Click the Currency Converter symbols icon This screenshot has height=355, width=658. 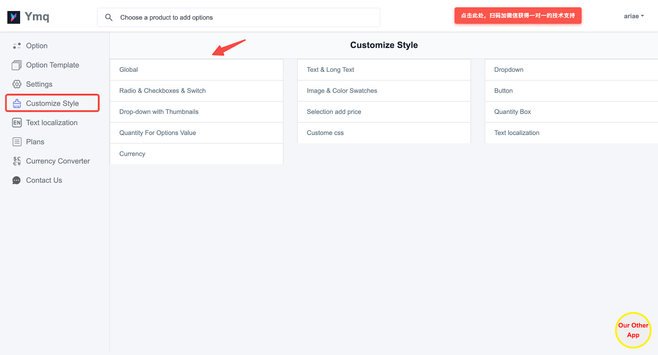tap(17, 161)
